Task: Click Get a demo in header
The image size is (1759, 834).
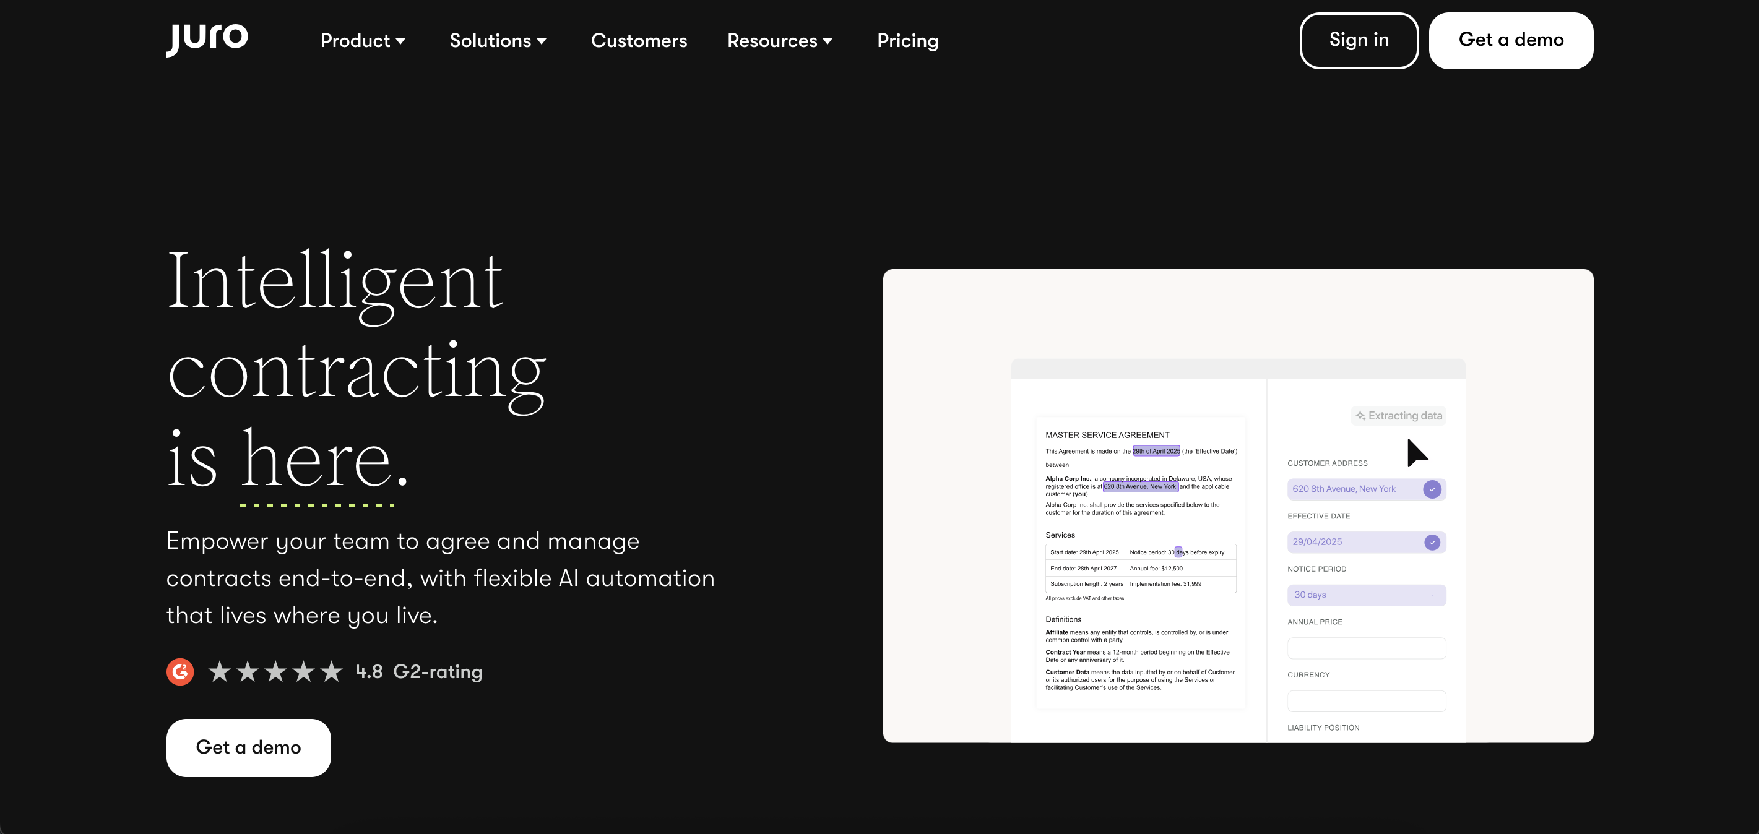Action: 1510,40
